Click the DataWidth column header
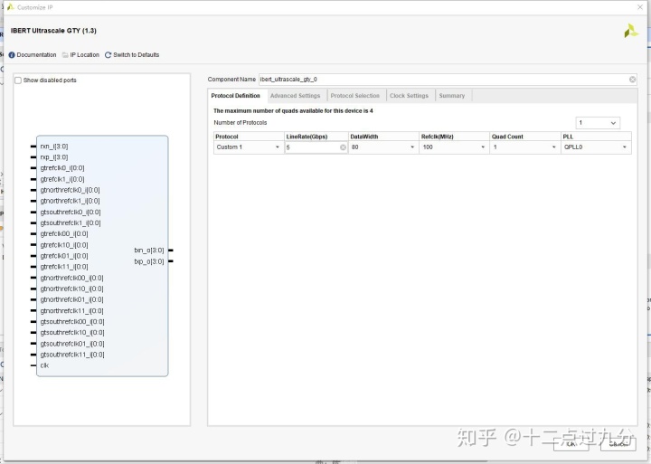 point(383,137)
